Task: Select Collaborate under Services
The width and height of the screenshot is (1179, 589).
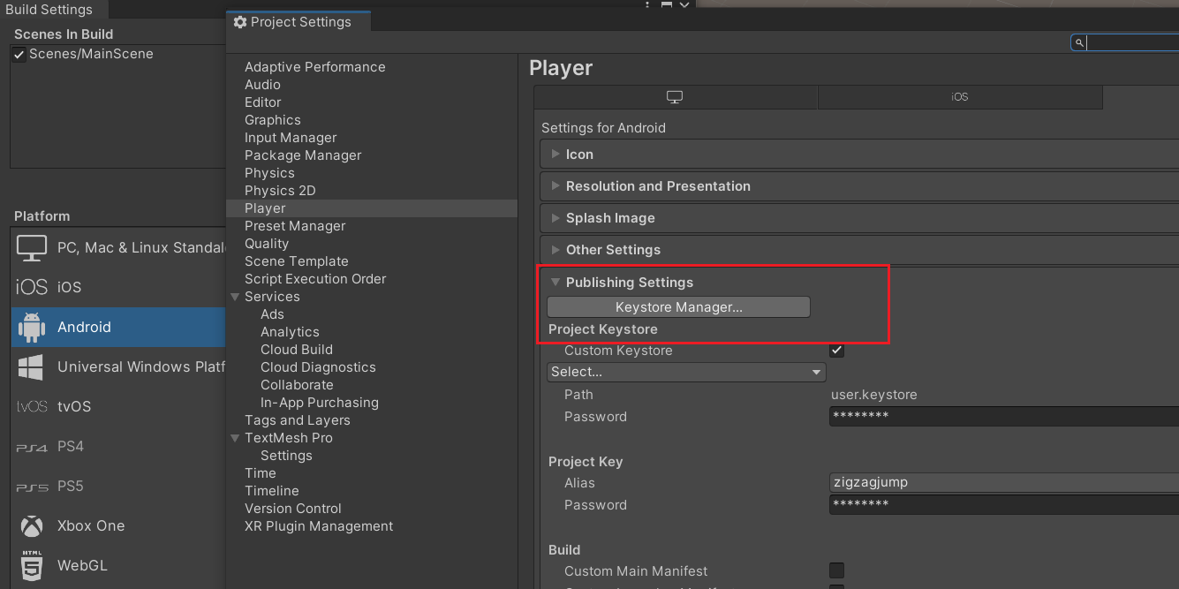Action: tap(297, 385)
